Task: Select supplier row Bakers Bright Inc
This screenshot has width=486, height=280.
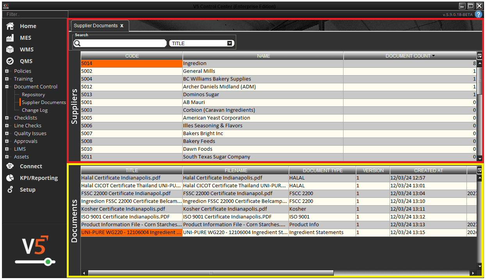Action: click(x=279, y=134)
